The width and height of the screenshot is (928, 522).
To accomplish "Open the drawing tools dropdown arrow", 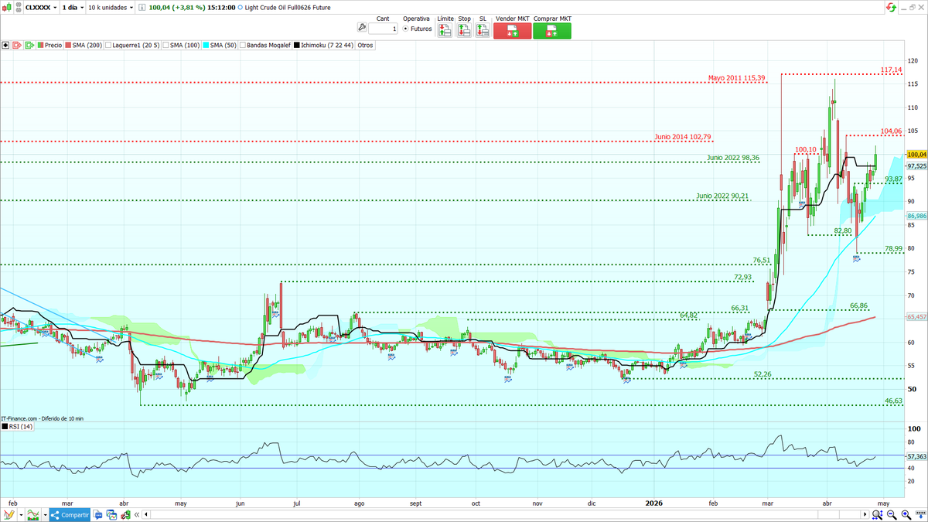I will (21, 514).
